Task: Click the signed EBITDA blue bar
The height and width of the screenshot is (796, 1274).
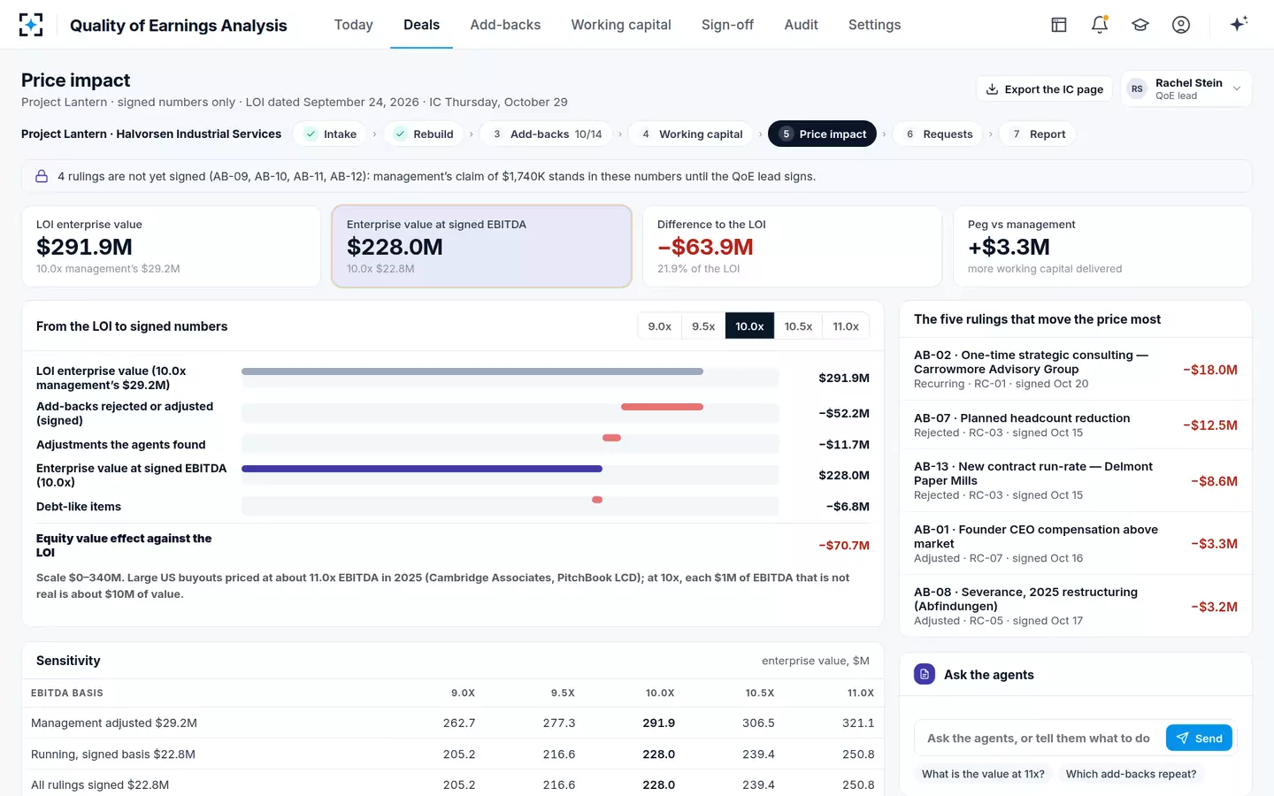Action: coord(422,469)
